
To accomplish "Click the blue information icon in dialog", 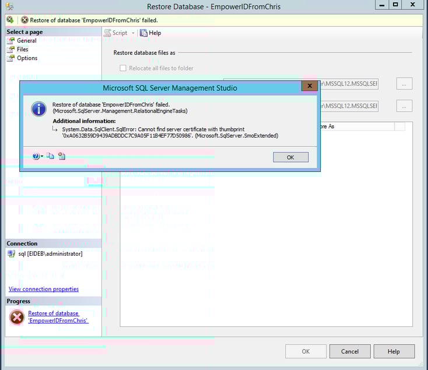I will 38,109.
